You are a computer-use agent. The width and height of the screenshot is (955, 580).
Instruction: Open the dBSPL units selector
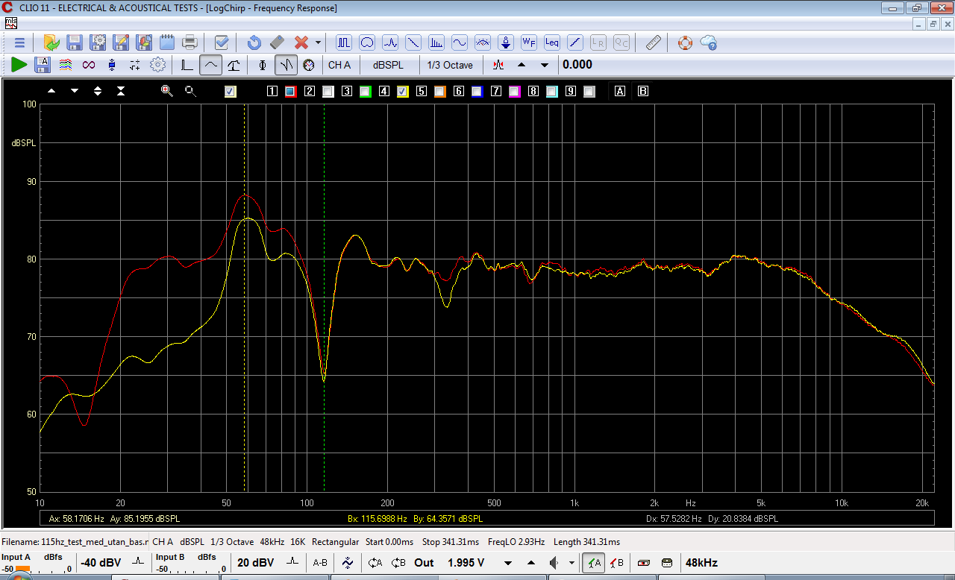tap(389, 65)
